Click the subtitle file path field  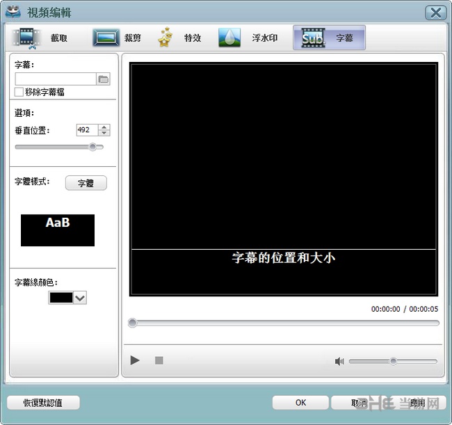pyautogui.click(x=56, y=79)
